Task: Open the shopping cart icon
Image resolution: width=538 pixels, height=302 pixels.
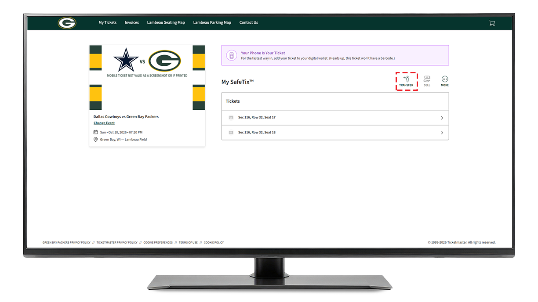Action: 492,23
